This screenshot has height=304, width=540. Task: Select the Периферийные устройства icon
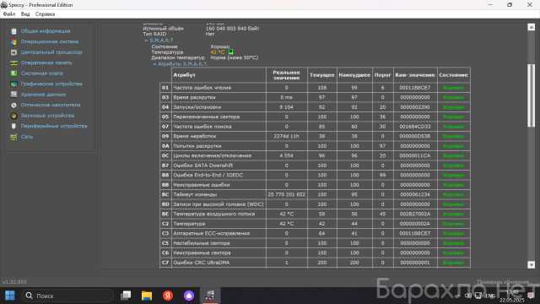[x=13, y=126]
